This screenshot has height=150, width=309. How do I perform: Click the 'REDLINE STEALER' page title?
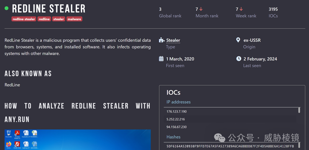coord(49,9)
